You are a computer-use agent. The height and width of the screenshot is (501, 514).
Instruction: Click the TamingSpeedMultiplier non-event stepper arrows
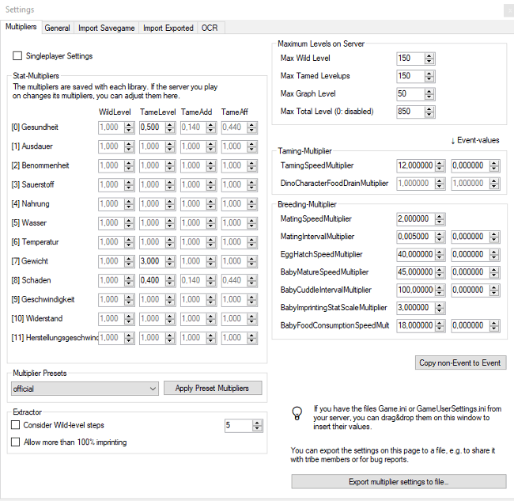click(x=440, y=165)
